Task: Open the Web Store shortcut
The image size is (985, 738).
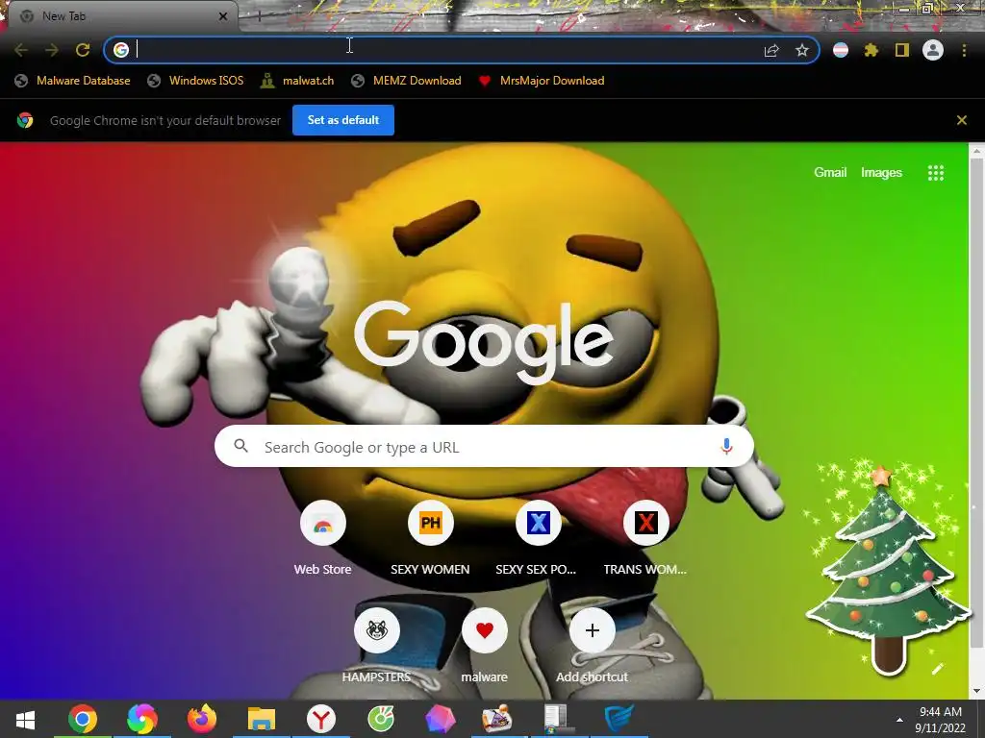Action: [323, 538]
